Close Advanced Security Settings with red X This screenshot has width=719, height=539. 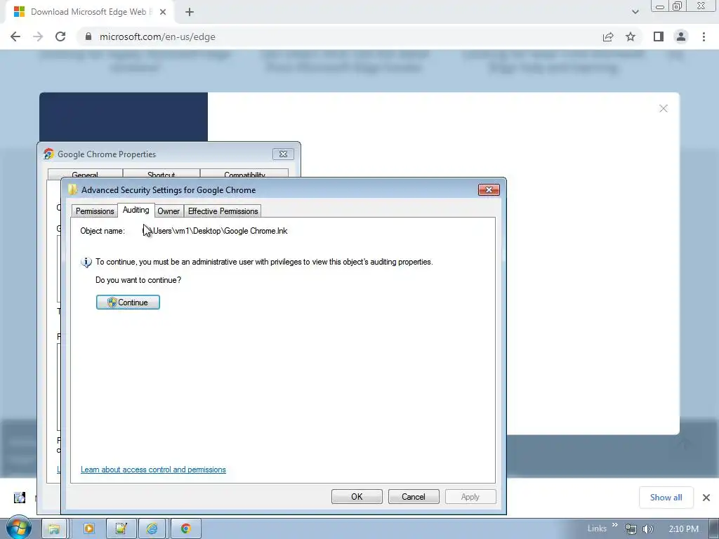coord(489,189)
